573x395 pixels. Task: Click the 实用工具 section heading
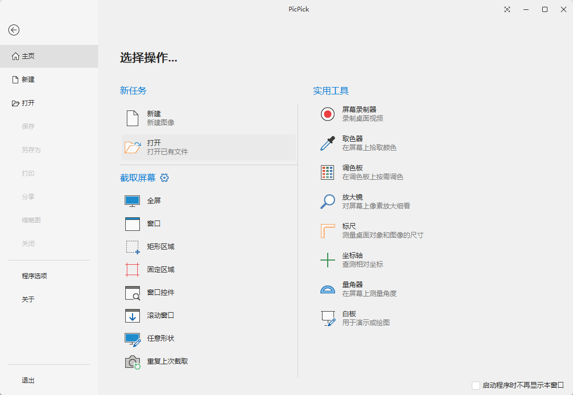point(331,91)
